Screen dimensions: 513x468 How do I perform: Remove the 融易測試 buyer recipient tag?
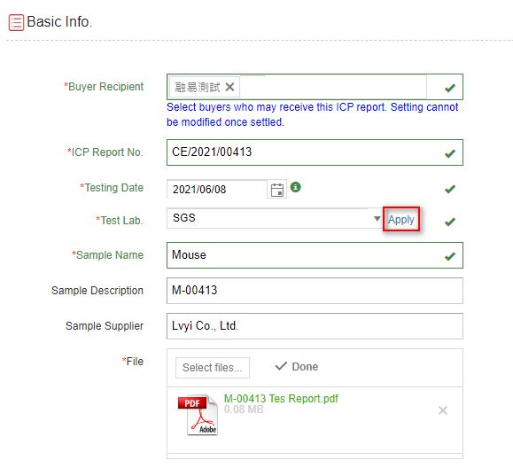point(230,87)
